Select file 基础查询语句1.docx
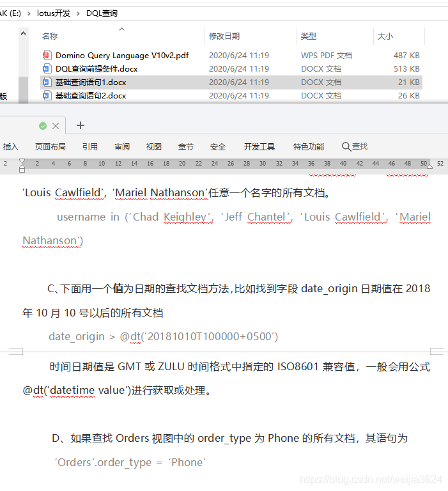448x491 pixels. (91, 82)
